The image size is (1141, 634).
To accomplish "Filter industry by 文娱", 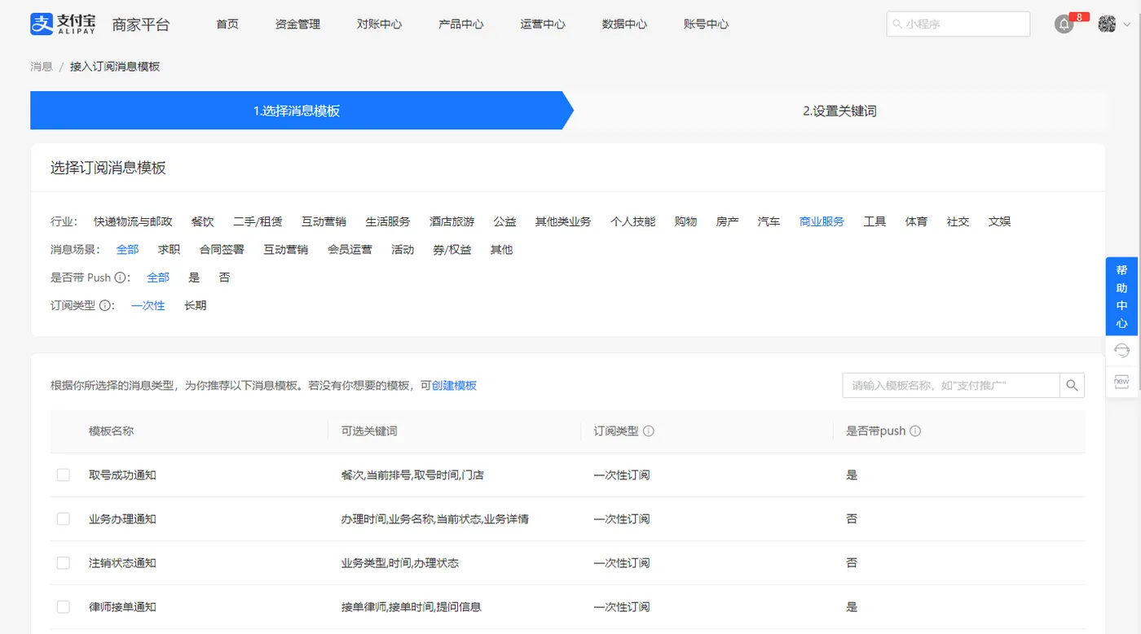I will 1000,221.
